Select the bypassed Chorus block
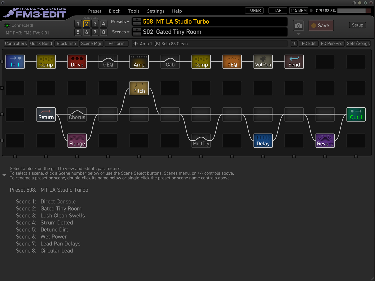The image size is (375, 281). 77,114
